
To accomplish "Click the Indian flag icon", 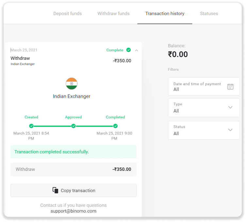I will coord(72,84).
